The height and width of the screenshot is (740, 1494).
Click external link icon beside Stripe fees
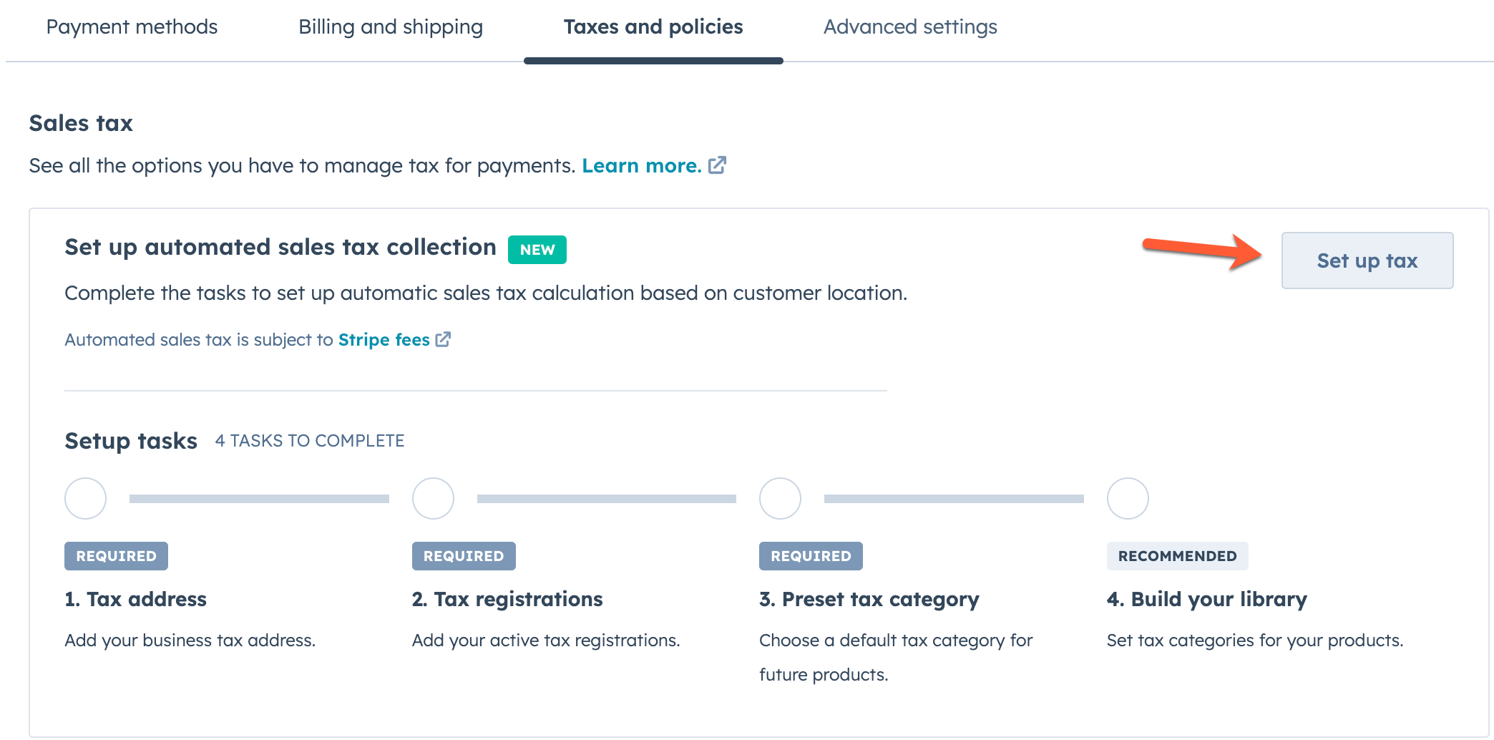tap(444, 339)
